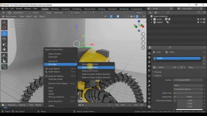Hide the scene collection in viewport
This screenshot has height=116, width=207.
tap(201, 19)
